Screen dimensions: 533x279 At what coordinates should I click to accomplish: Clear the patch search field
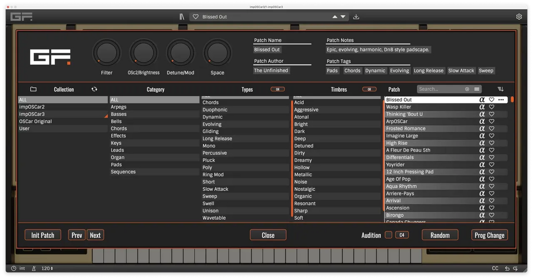tap(467, 89)
